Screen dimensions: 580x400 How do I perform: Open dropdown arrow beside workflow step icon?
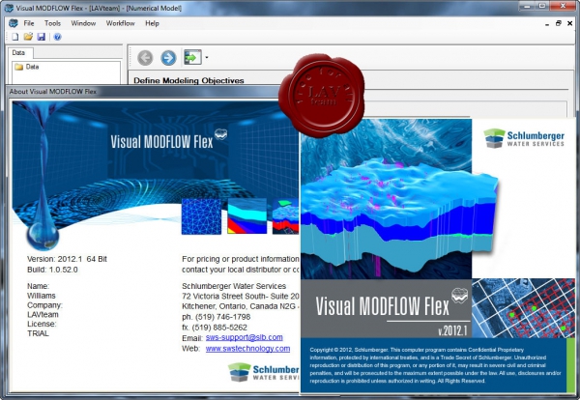coord(207,57)
